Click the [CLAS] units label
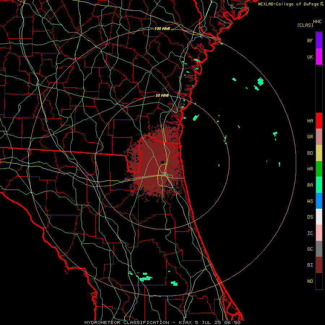 [305, 25]
